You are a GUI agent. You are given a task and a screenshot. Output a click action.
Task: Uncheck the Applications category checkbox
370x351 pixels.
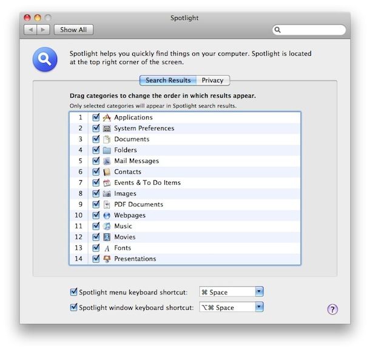click(96, 117)
